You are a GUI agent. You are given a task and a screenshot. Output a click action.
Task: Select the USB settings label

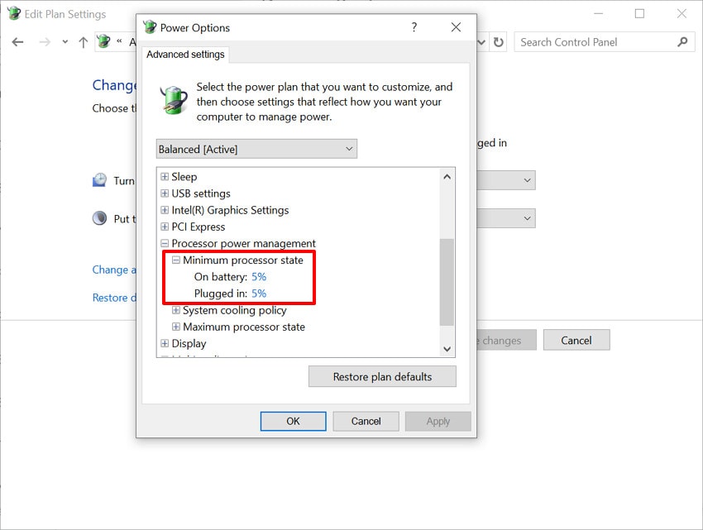(201, 193)
